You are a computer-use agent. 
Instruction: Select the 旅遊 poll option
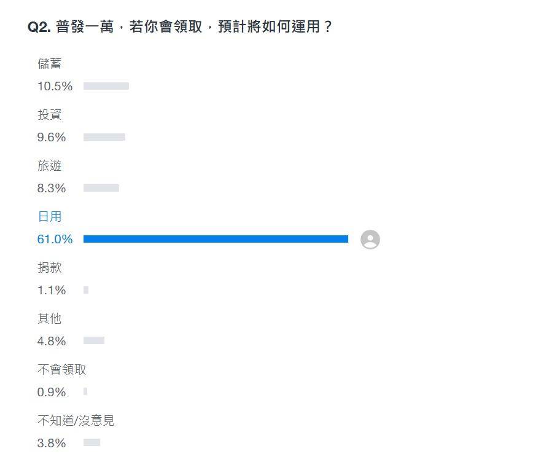pyautogui.click(x=50, y=165)
